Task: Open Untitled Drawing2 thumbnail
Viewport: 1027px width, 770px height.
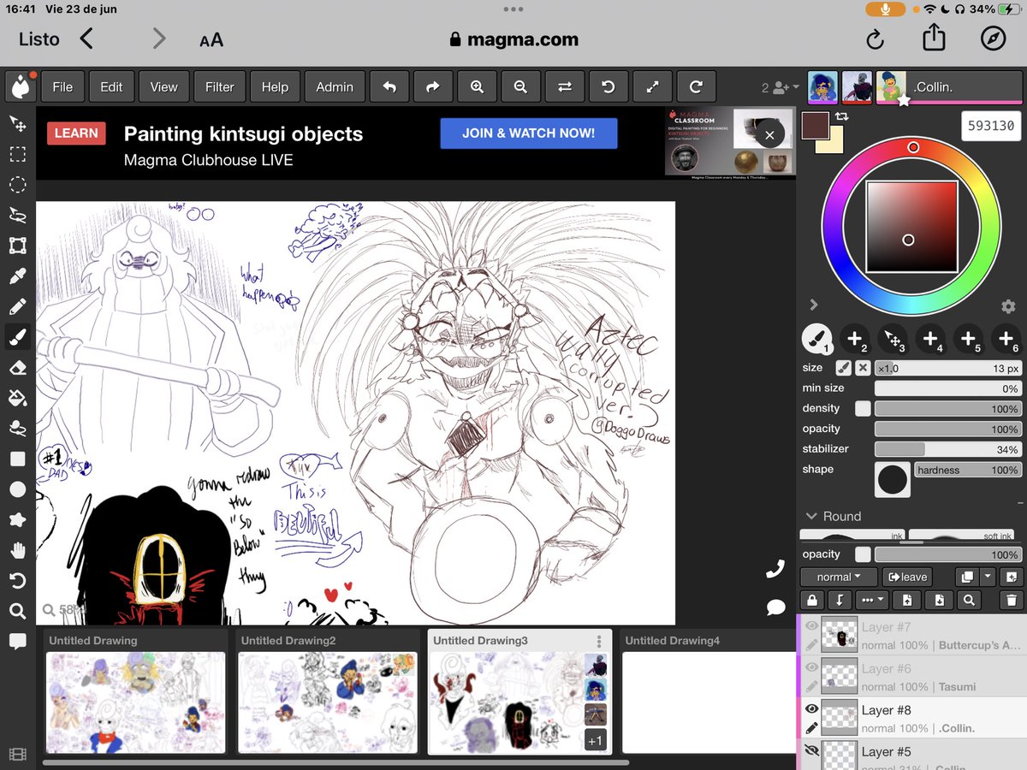Action: coord(328,702)
